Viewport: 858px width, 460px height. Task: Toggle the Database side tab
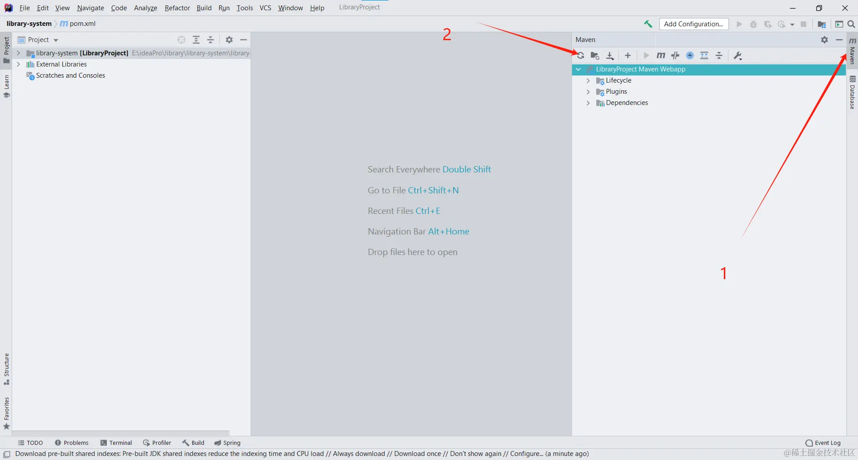[852, 92]
